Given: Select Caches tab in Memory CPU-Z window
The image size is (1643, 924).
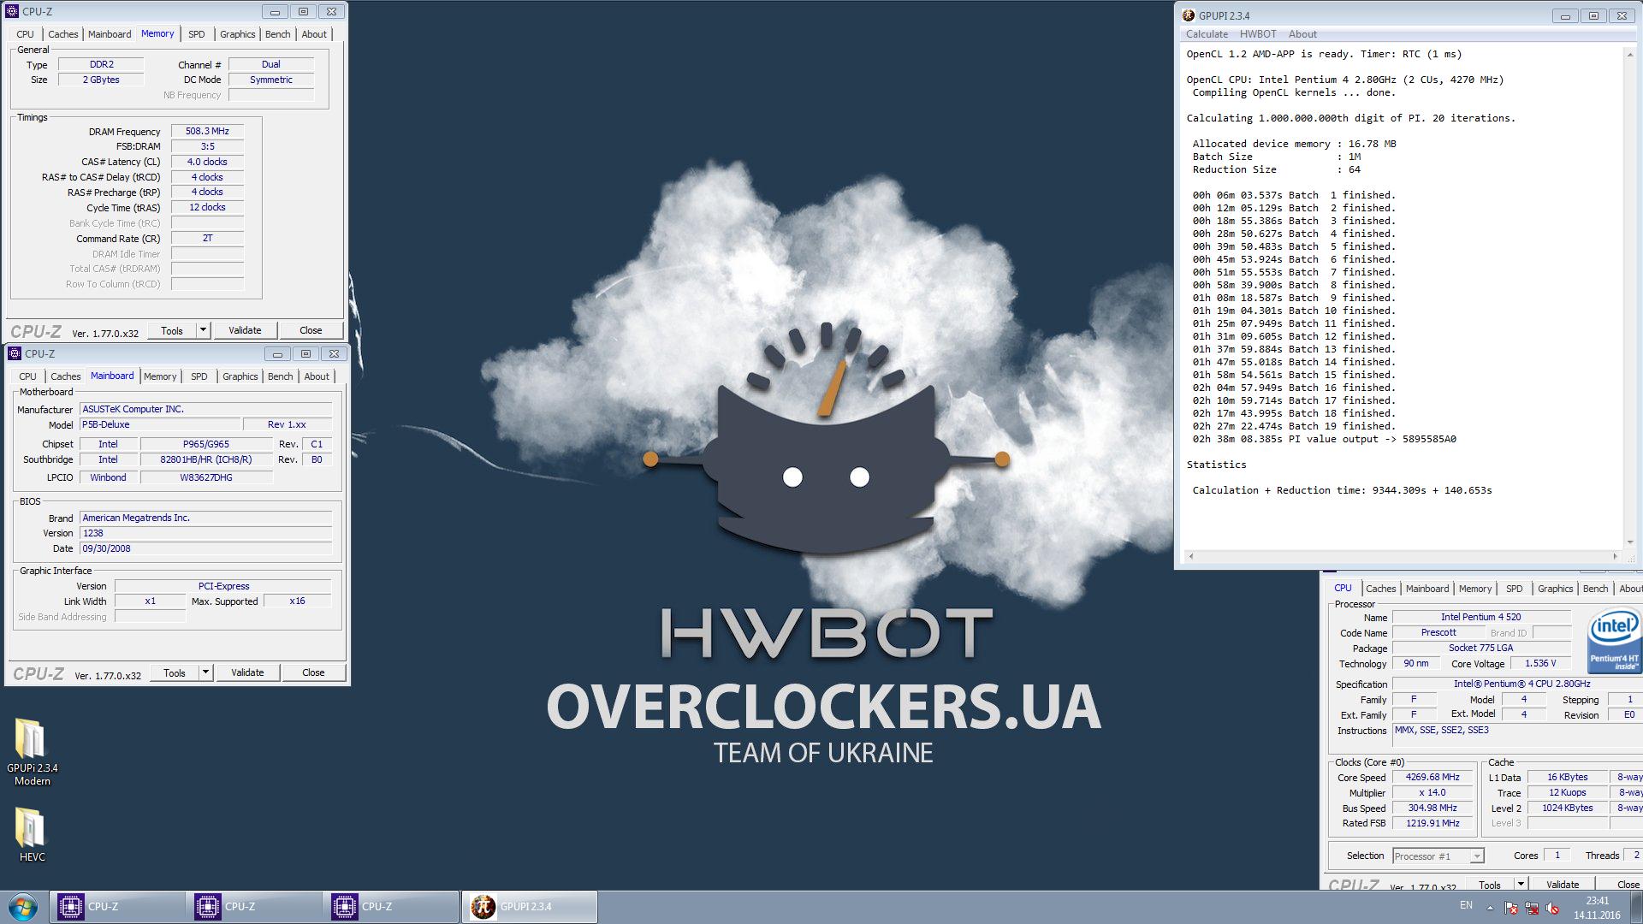Looking at the screenshot, I should point(63,34).
